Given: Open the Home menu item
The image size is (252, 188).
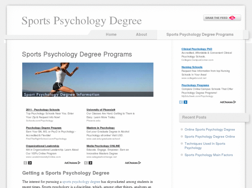Looking at the screenshot, I should click(x=111, y=34).
